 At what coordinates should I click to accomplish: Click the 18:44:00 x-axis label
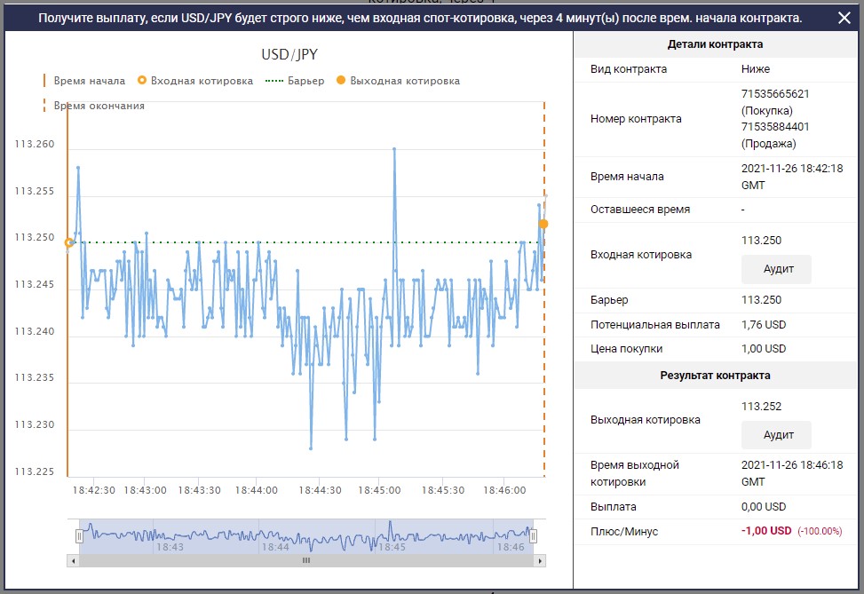tap(257, 490)
